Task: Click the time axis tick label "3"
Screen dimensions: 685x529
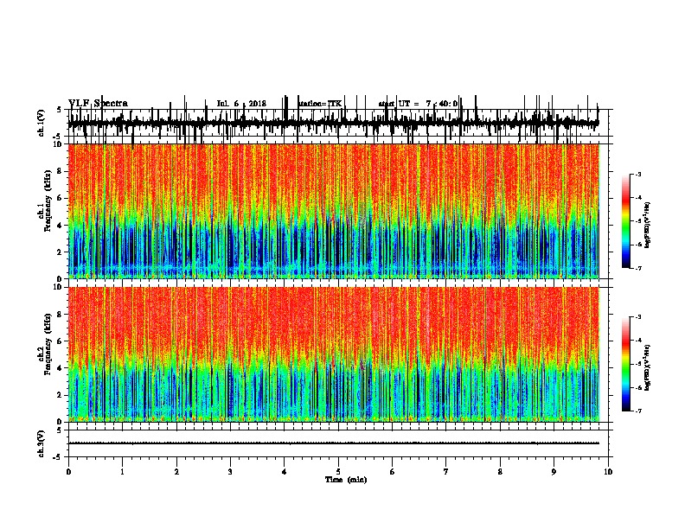Action: [x=230, y=472]
